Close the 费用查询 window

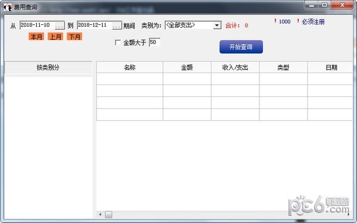342,5
